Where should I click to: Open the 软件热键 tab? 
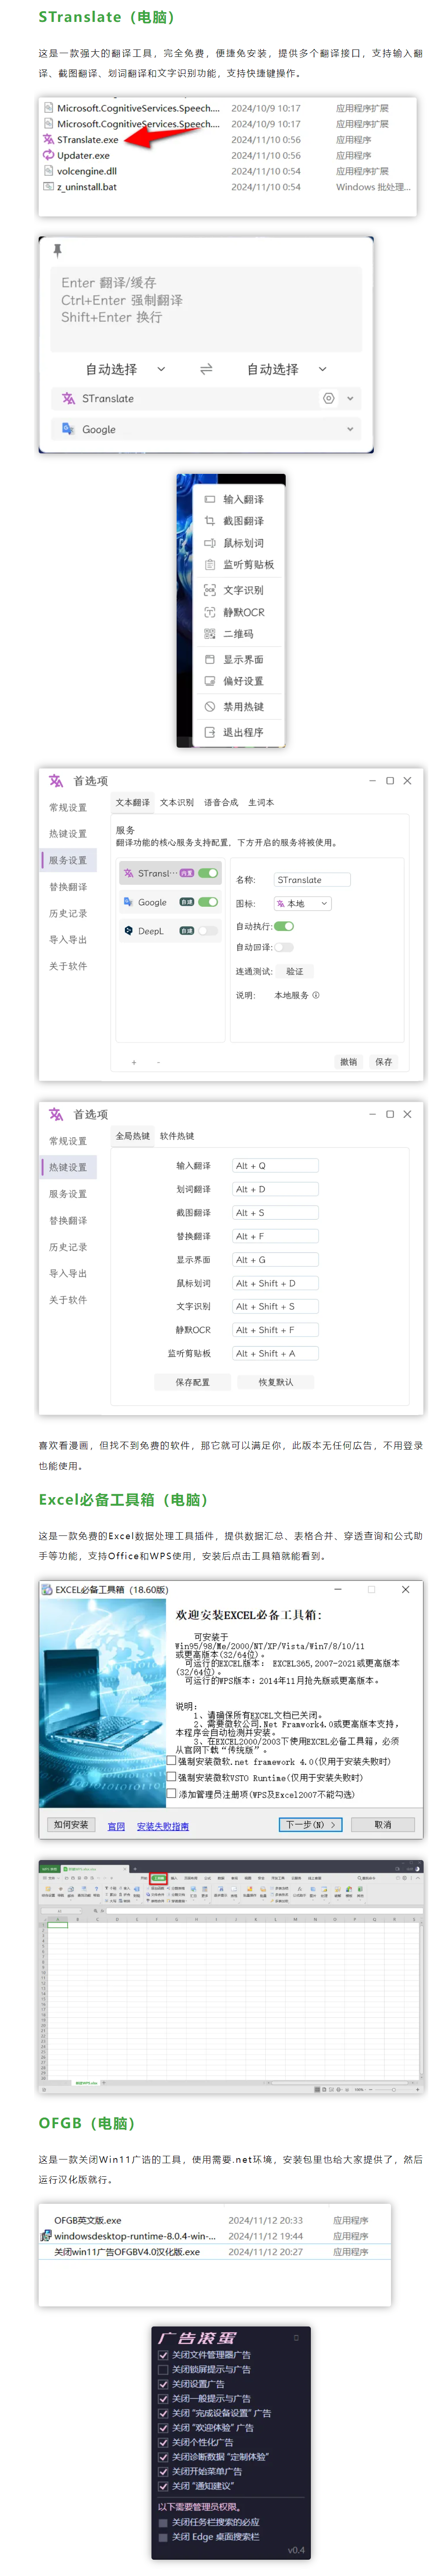pyautogui.click(x=177, y=1136)
